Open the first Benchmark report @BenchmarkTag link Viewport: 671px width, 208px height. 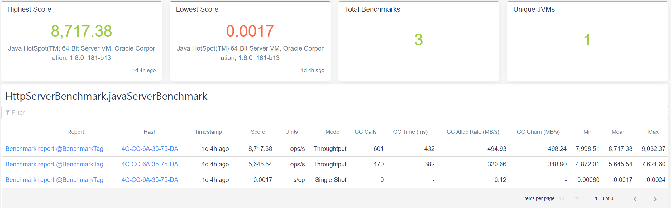point(54,149)
